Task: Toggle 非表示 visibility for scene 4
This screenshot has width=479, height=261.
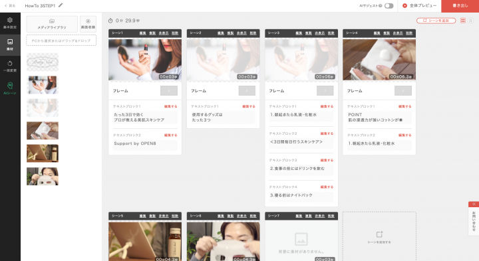Action: [x=398, y=33]
